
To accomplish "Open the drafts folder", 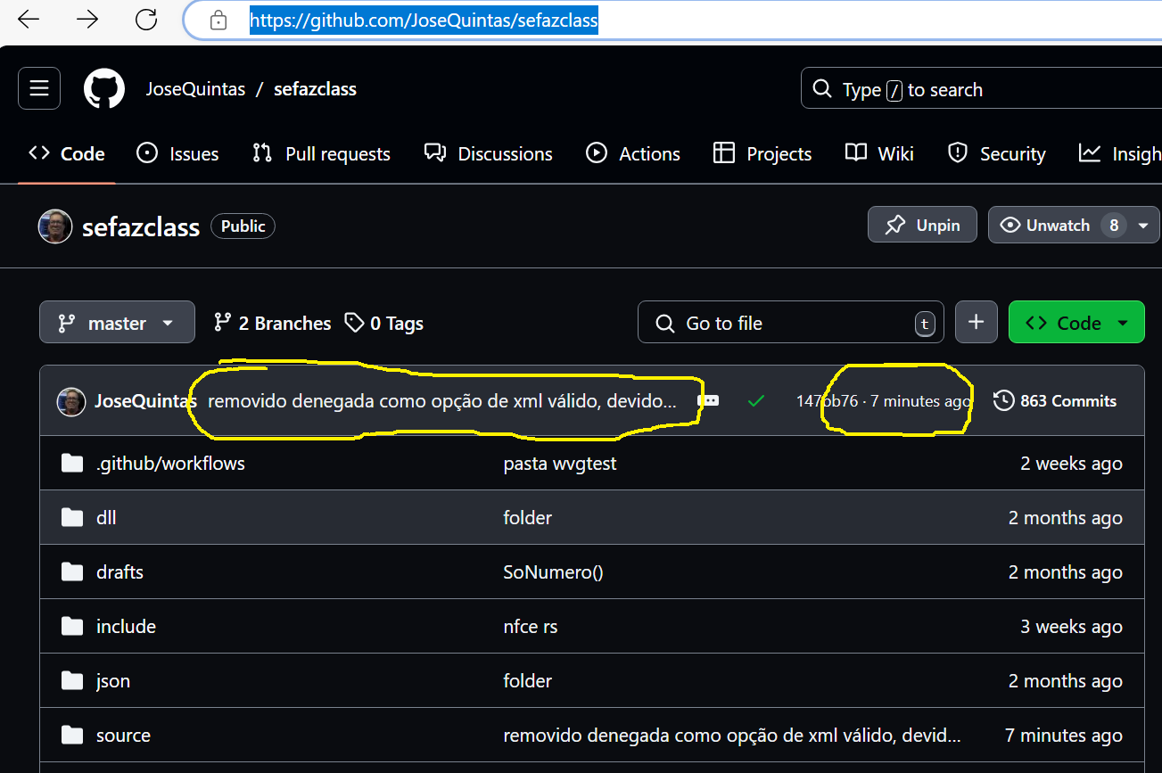I will (119, 572).
